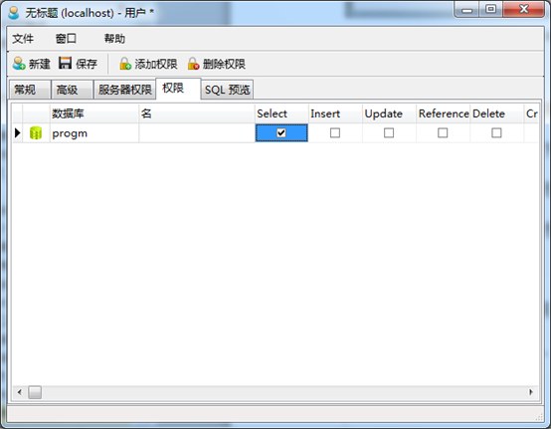Viewport: 551px width, 429px height.
Task: Switch to the 服务器权限 tab
Action: coord(124,90)
